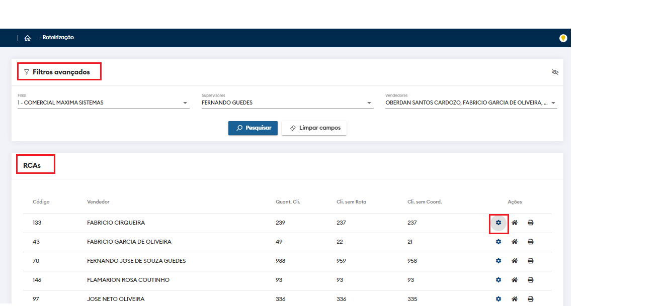
Task: Click house icon for JOSE NETO OLIVEIRA row
Action: tap(515, 299)
